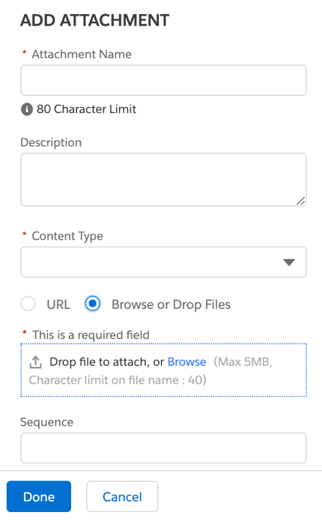Image resolution: width=322 pixels, height=524 pixels.
Task: Click the info icon beside 80 Character Limit
Action: click(x=27, y=109)
